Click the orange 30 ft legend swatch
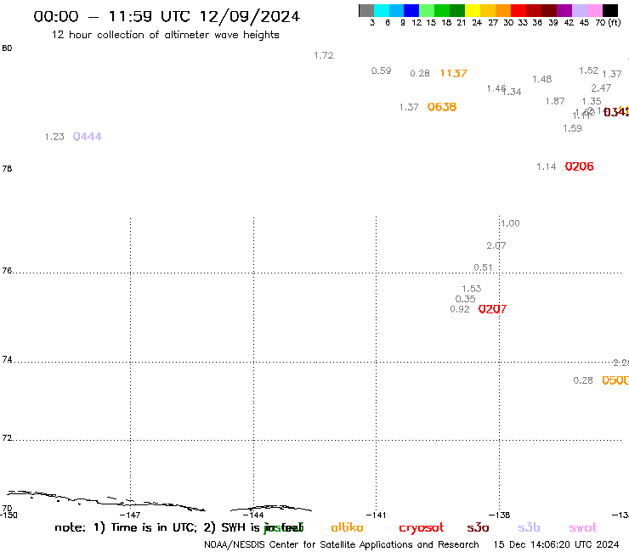Viewport: 629px width, 552px height. click(503, 10)
